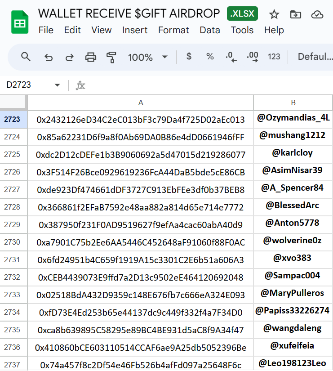
Task: Decrease decimal places
Action: pyautogui.click(x=231, y=57)
